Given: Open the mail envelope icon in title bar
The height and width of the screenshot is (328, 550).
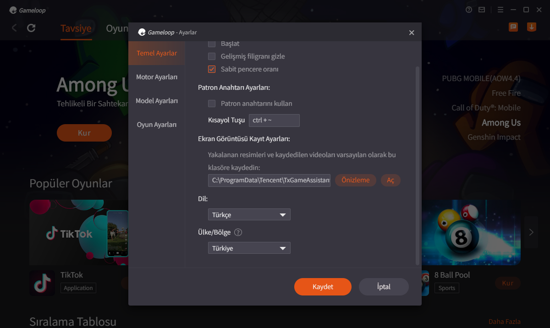Looking at the screenshot, I should click(x=482, y=10).
